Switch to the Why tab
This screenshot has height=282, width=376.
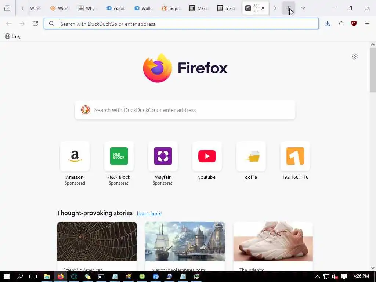click(x=87, y=8)
